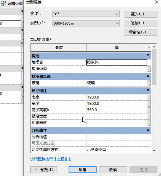Click the 载入(L)... button
Screen dimensions: 161x176
tap(140, 14)
